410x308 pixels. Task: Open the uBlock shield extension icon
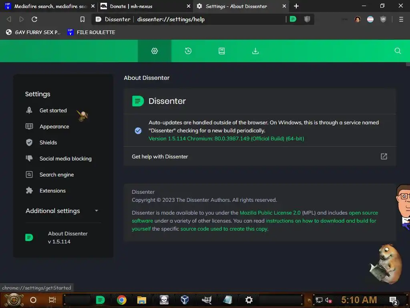pyautogui.click(x=383, y=19)
